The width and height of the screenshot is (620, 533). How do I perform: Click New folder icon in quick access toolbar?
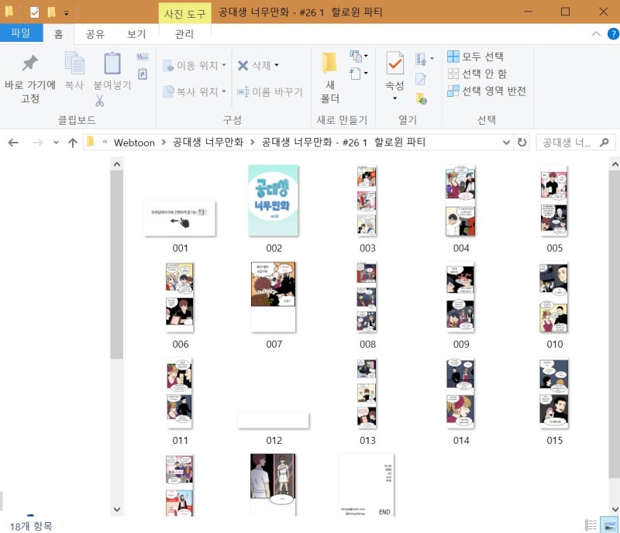click(51, 12)
